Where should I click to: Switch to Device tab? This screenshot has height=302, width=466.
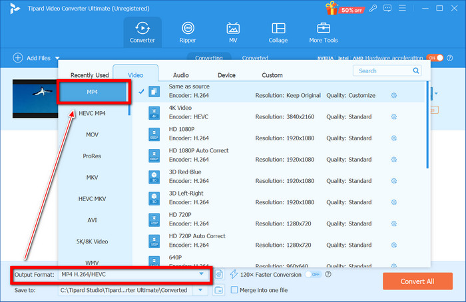(x=226, y=75)
